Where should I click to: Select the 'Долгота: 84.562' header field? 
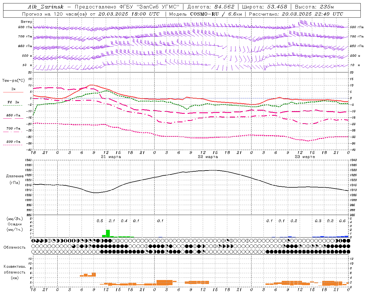[211, 7]
